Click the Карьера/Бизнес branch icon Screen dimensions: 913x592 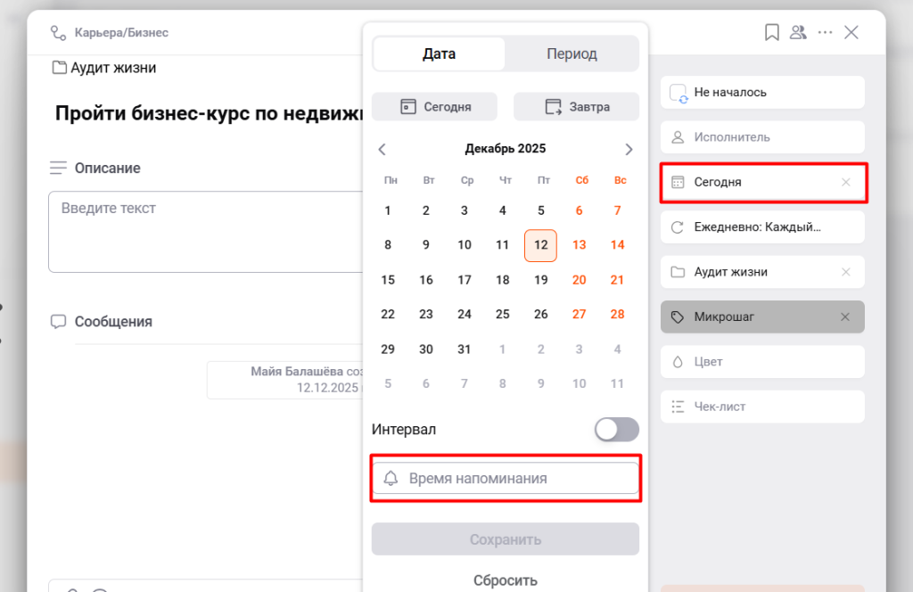click(59, 33)
